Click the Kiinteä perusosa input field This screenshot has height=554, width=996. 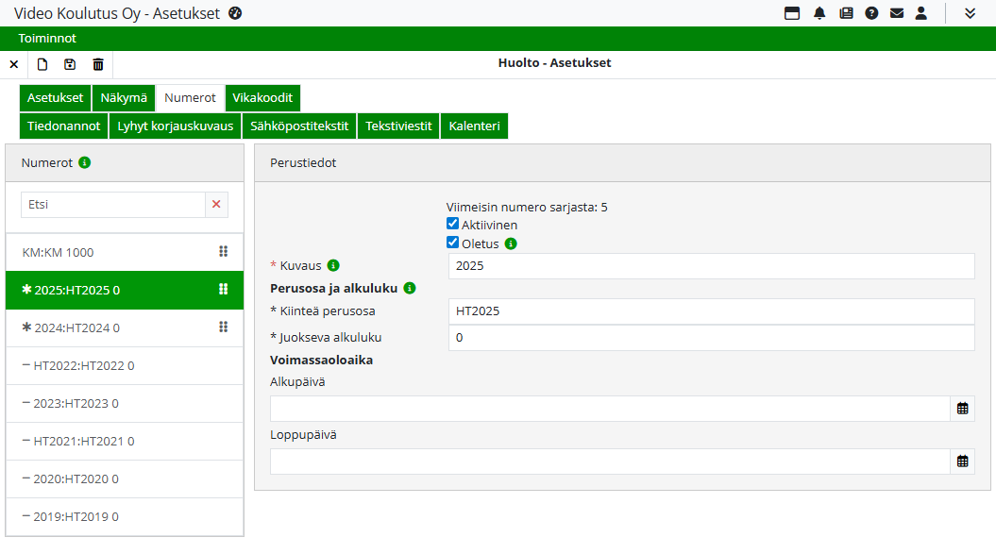[x=711, y=311]
